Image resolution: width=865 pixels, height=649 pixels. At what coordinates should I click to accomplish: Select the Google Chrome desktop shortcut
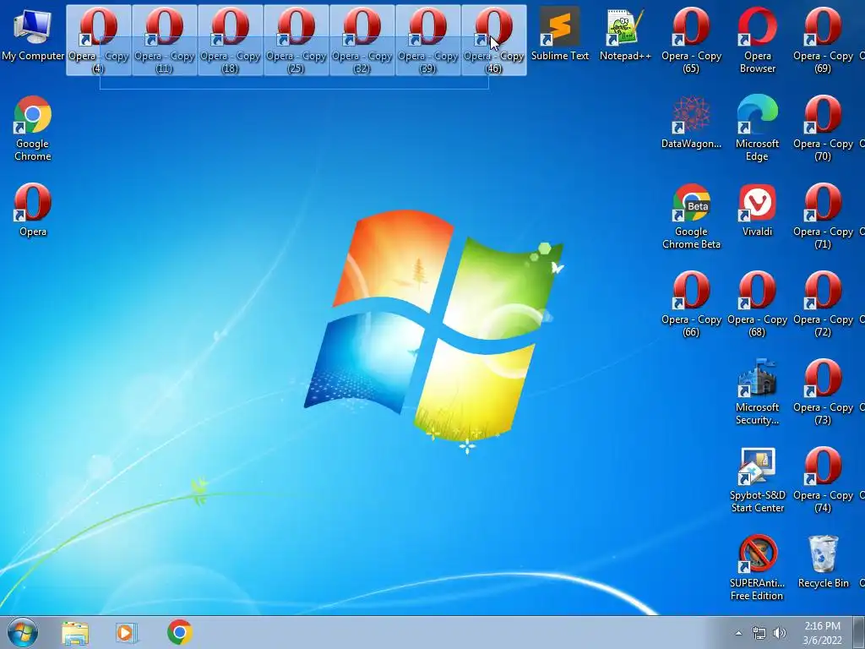[33, 128]
